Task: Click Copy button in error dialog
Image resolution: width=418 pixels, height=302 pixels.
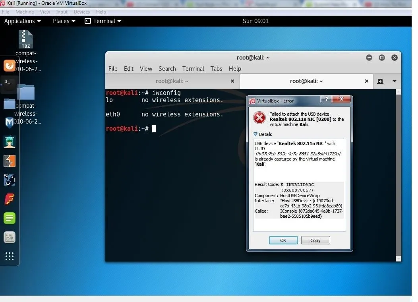Action: point(315,240)
